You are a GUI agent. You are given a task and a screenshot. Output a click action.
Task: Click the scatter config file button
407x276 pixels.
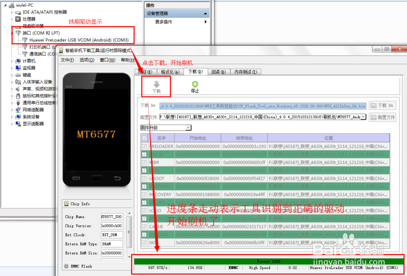click(382, 117)
